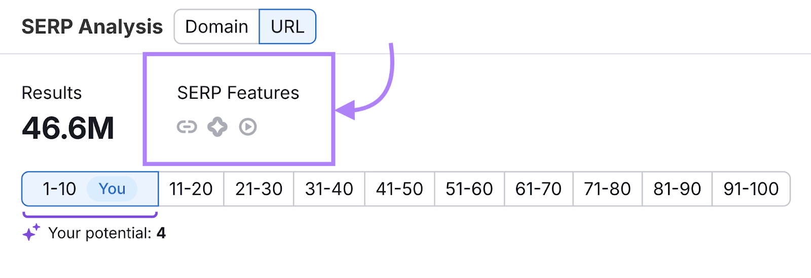Screen dimensions: 811x278
Task: Switch SERP Analysis to URL view
Action: point(287,26)
